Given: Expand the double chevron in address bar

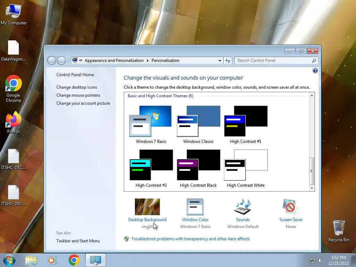Looking at the screenshot, I should point(81,60).
